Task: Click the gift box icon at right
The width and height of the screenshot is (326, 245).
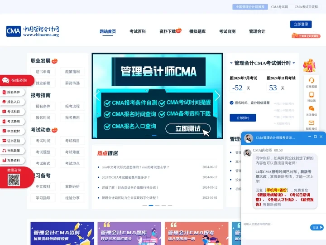Action: (x=309, y=65)
